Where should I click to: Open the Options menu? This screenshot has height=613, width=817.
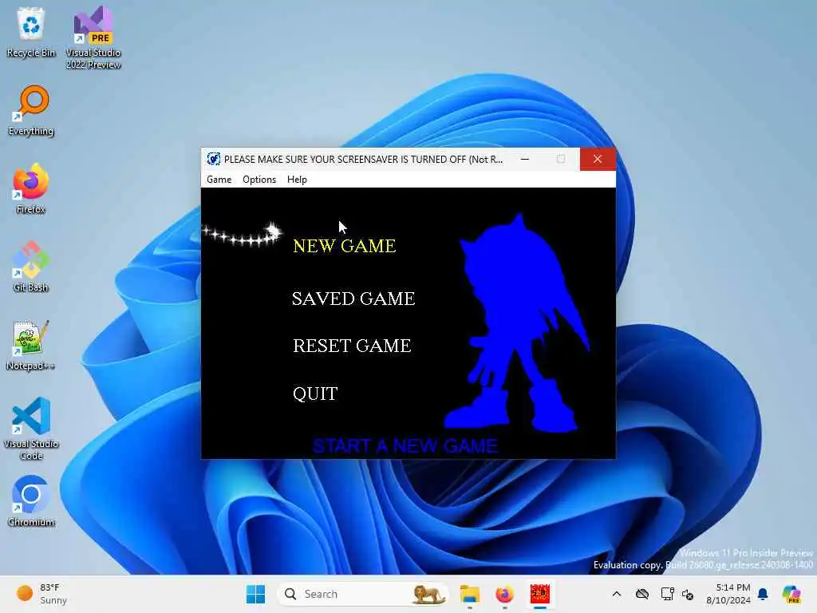(x=259, y=180)
